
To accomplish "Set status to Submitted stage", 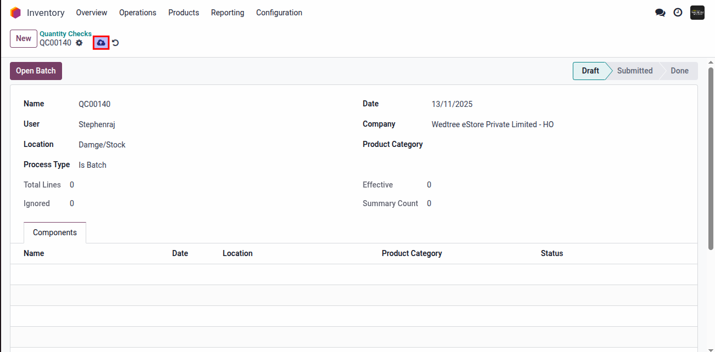I will pos(634,71).
